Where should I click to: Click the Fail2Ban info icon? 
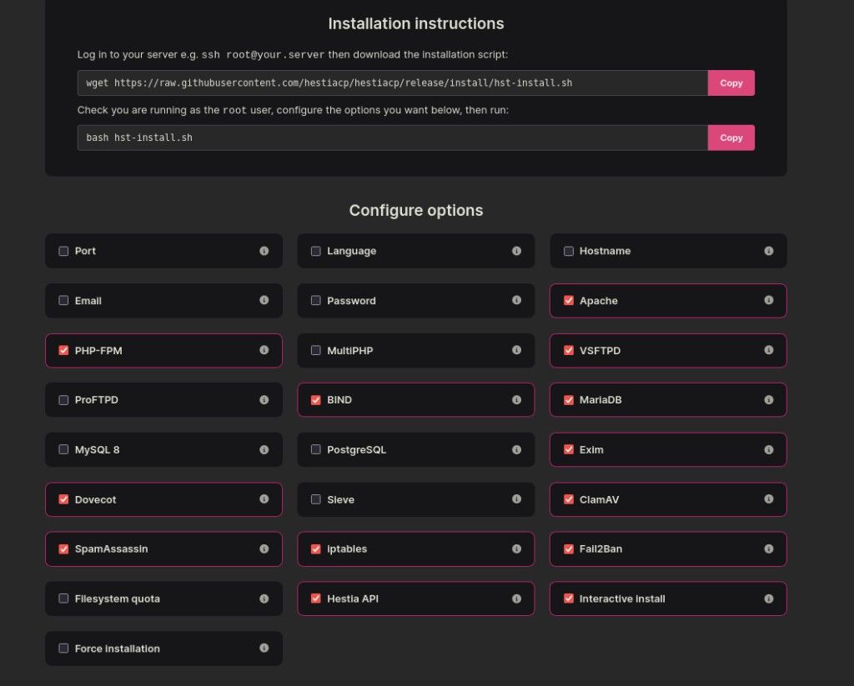coord(768,548)
